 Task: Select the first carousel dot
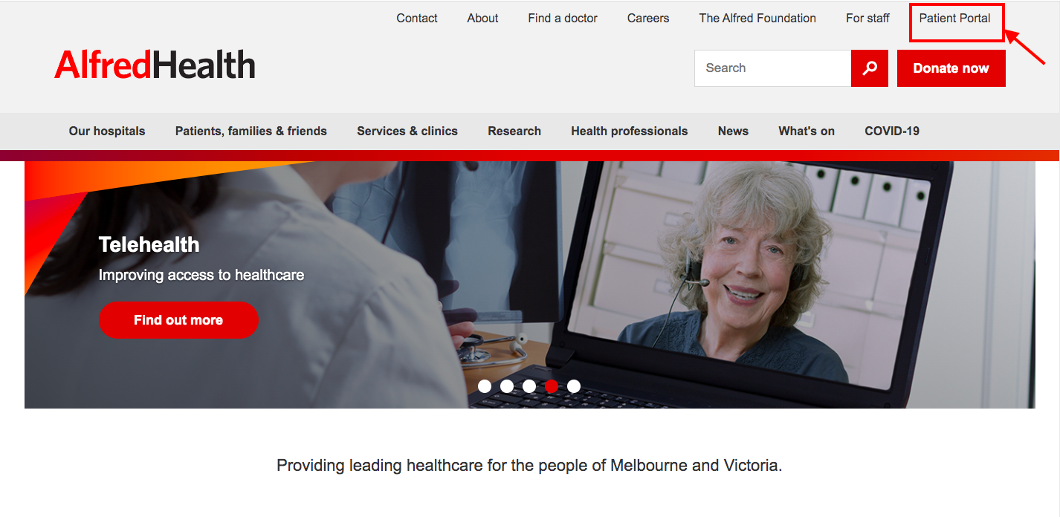485,386
